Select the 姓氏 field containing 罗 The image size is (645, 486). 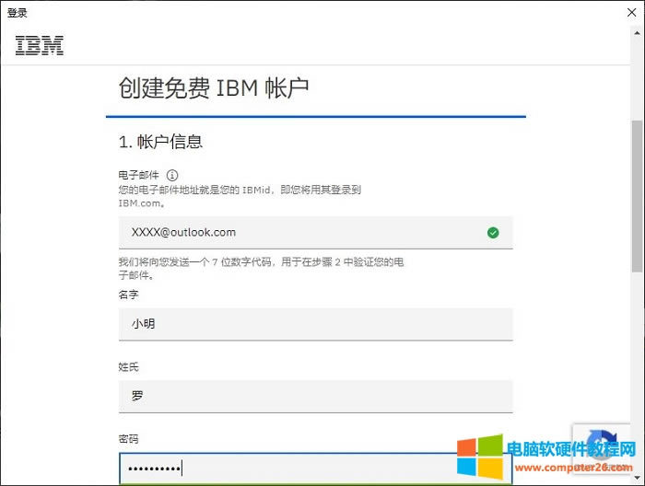click(315, 397)
